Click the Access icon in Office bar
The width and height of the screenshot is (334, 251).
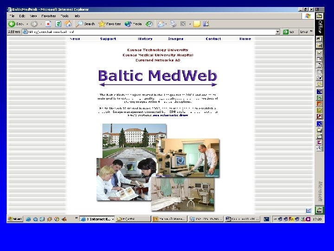pyautogui.click(x=319, y=116)
